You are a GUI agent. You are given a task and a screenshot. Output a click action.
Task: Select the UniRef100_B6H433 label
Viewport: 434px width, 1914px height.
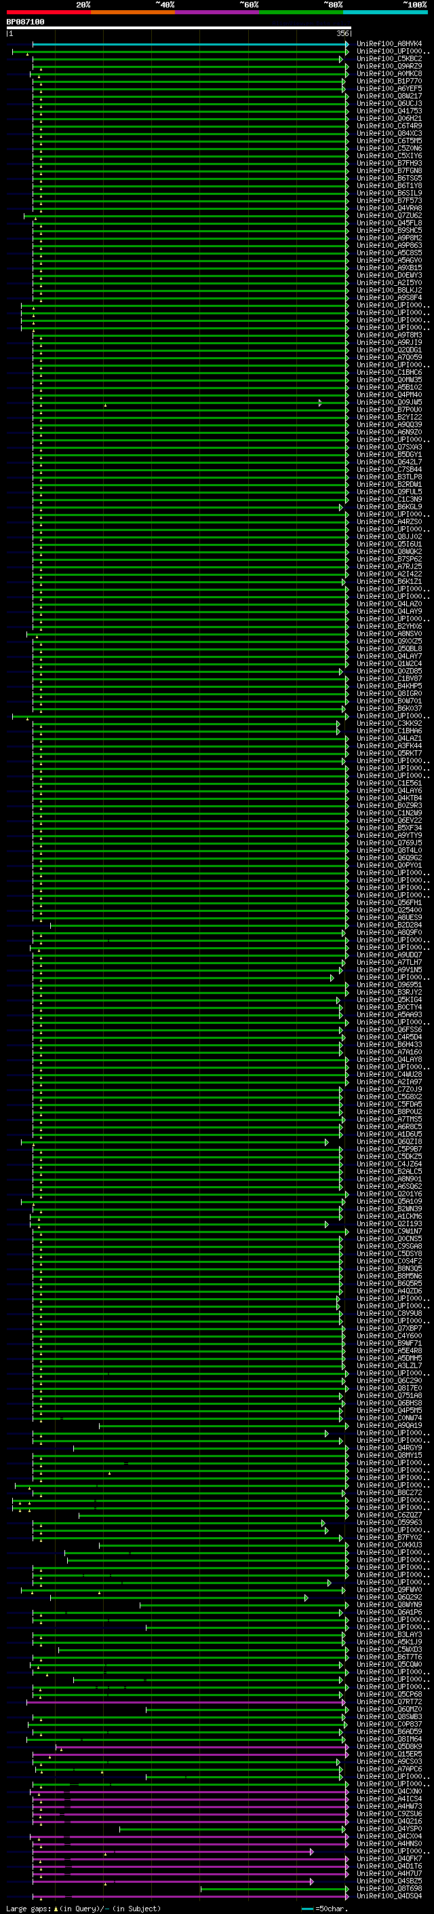point(389,1045)
